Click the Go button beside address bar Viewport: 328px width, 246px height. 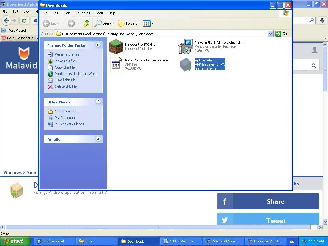click(x=281, y=34)
